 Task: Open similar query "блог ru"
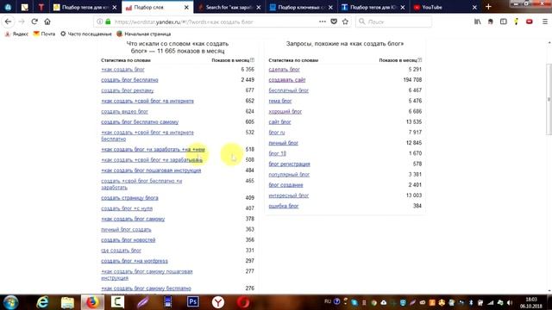(277, 133)
